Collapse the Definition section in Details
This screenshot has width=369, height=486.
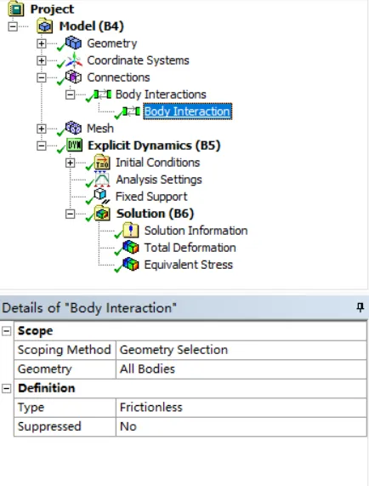coord(7,388)
